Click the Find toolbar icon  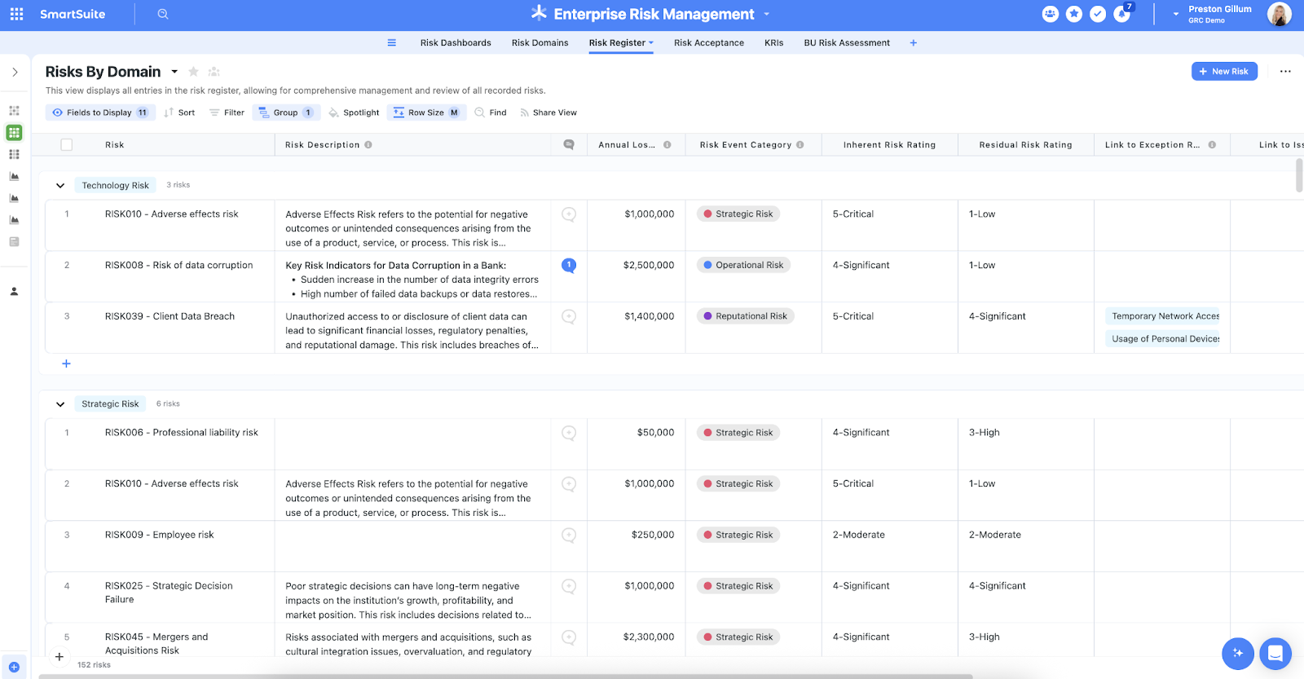tap(491, 112)
